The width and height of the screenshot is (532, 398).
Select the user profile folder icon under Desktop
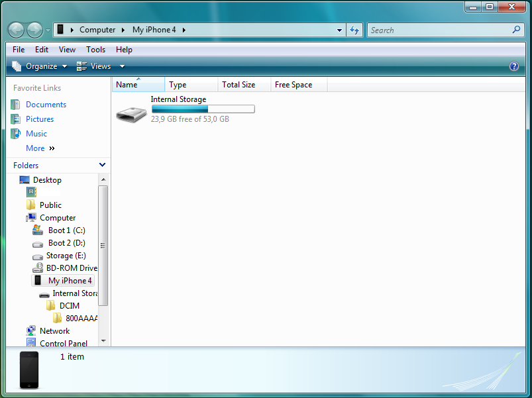(x=31, y=192)
